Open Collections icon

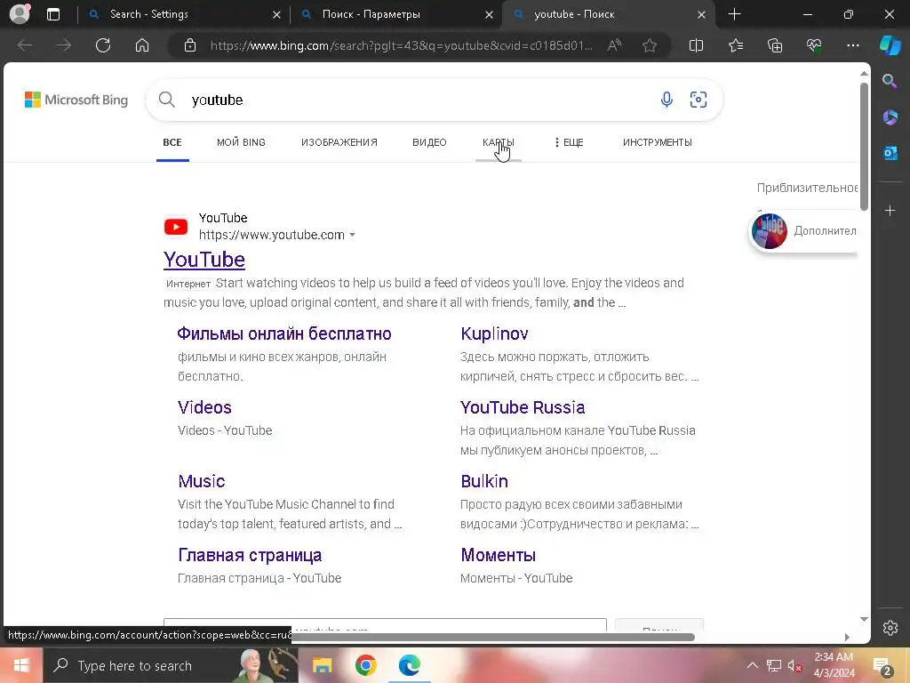[x=775, y=45]
